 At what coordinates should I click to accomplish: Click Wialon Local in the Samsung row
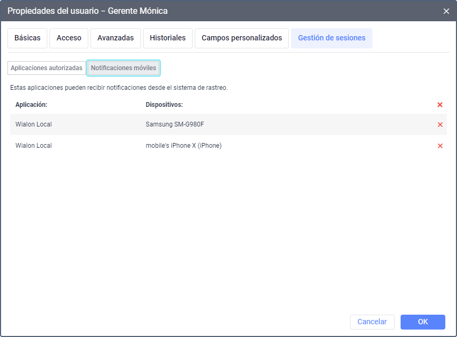(34, 124)
